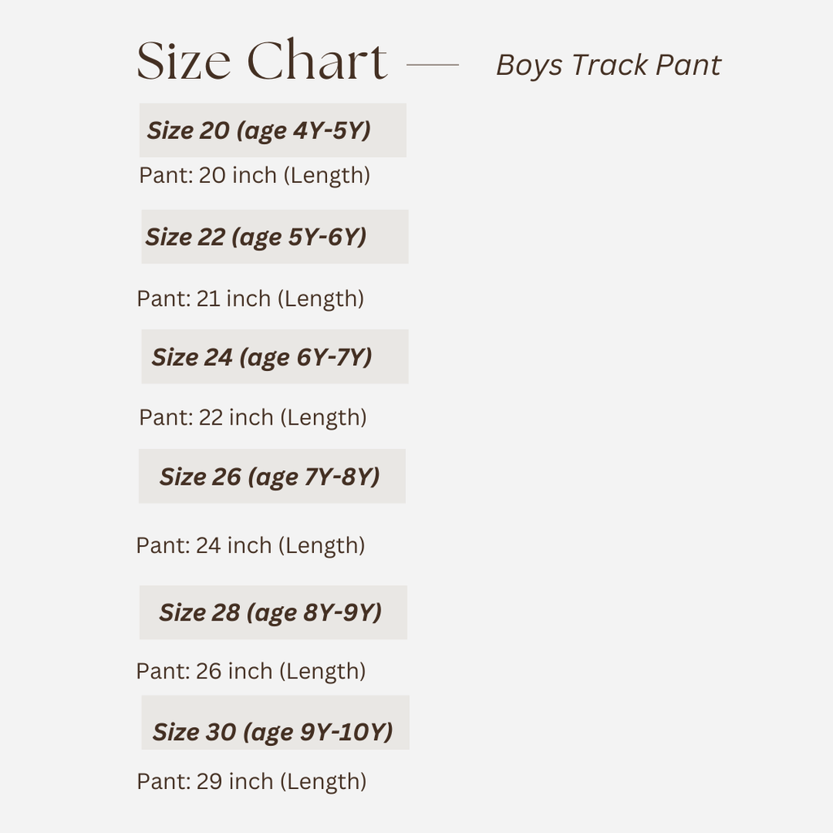Select the "Pant: 26 inch (Length)" line

pyautogui.click(x=251, y=671)
